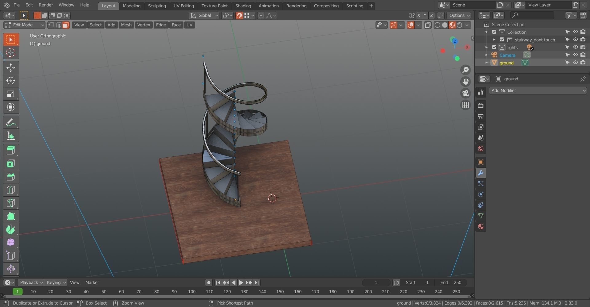Screen dimensions: 590x307
Task: Click the timeline Marker button
Action: click(92, 282)
